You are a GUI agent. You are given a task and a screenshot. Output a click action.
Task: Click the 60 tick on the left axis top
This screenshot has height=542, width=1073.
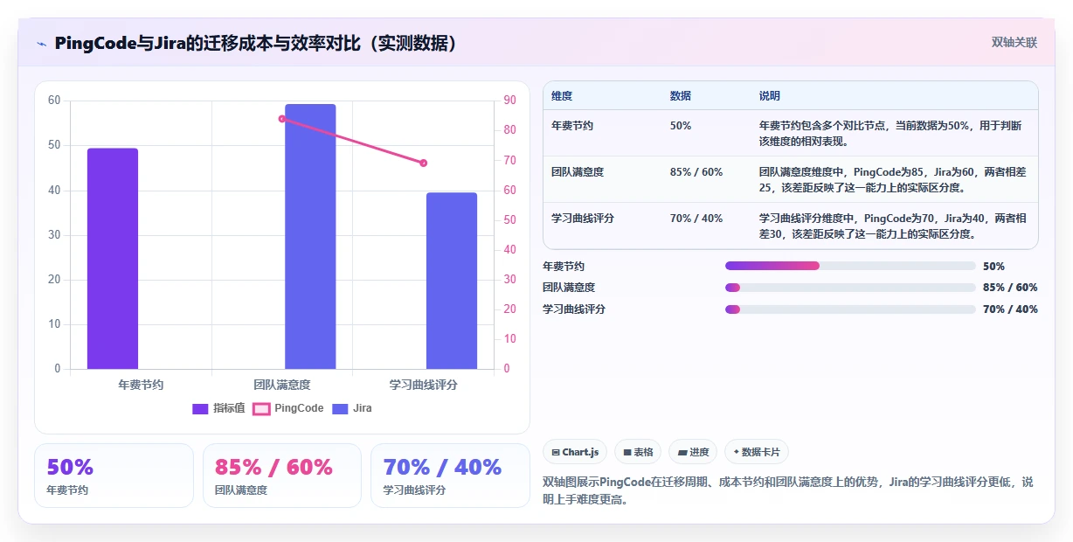(x=54, y=101)
